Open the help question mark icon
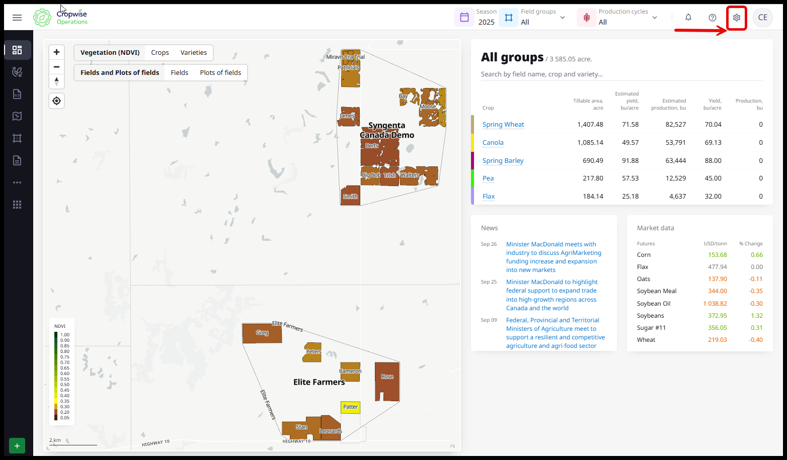Image resolution: width=787 pixels, height=460 pixels. 712,18
